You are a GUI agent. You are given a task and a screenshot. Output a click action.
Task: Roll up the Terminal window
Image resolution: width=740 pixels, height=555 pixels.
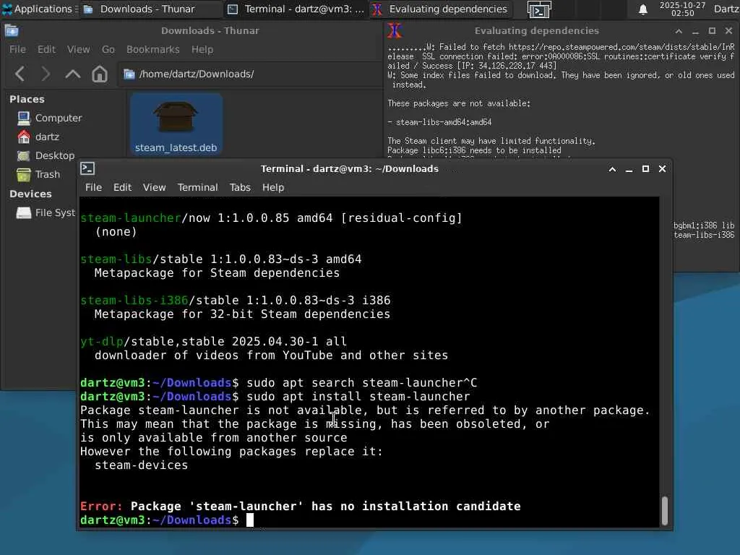pos(612,169)
